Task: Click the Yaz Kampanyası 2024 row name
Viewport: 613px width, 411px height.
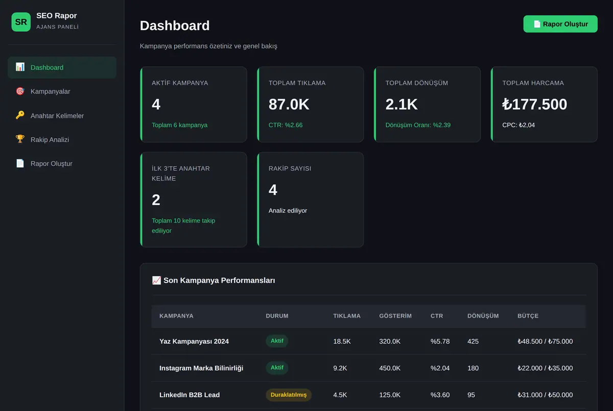Action: click(x=194, y=341)
